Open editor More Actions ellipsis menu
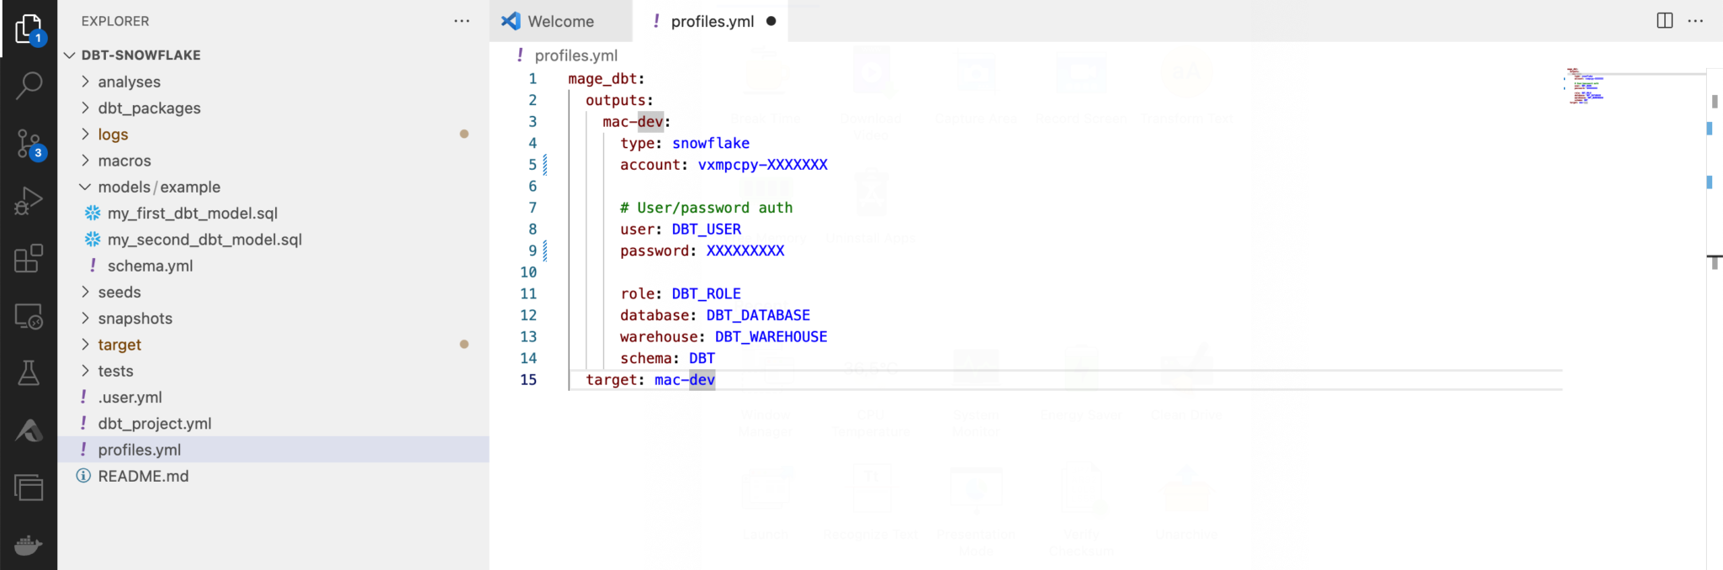 click(x=1695, y=20)
